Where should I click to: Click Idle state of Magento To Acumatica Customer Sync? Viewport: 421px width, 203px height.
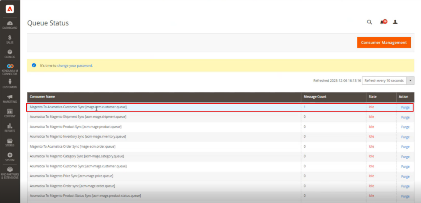tap(371, 107)
